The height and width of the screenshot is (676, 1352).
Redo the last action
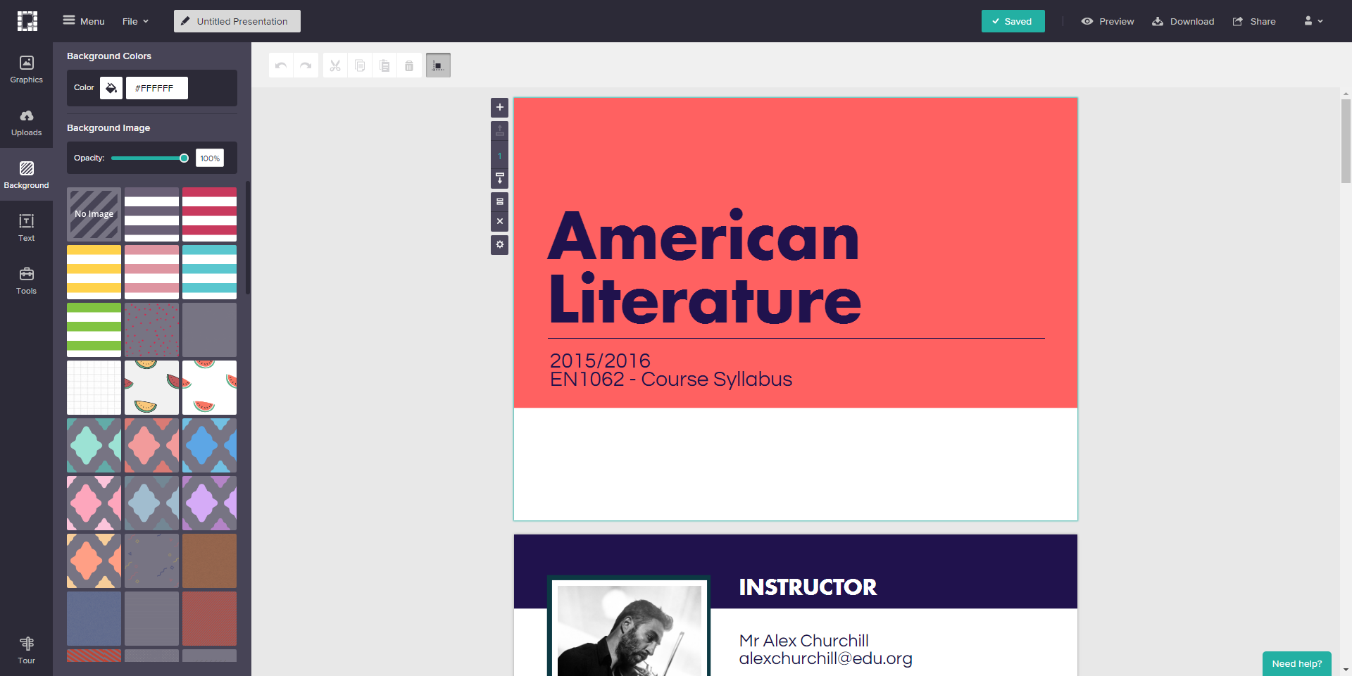306,65
